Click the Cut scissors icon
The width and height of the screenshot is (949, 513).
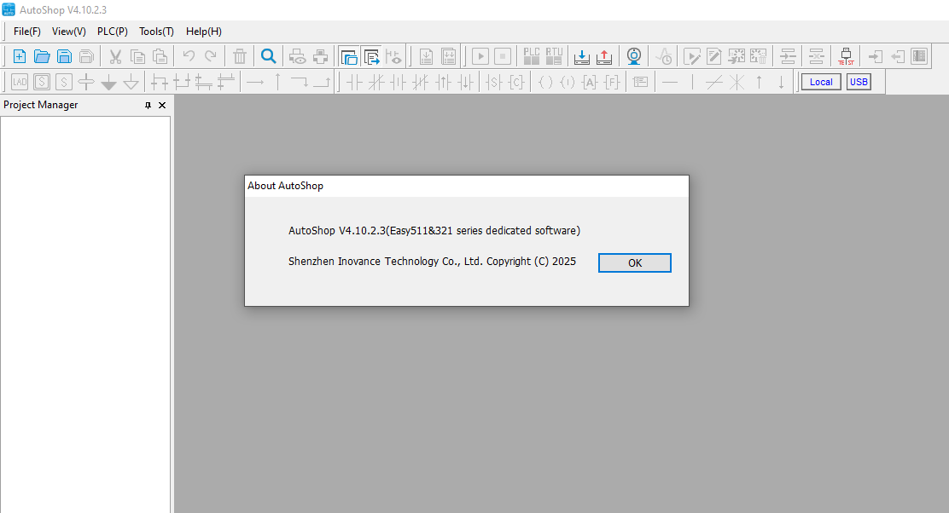click(x=115, y=57)
